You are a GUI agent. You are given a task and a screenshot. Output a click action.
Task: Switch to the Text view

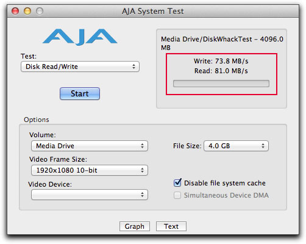[171, 226]
